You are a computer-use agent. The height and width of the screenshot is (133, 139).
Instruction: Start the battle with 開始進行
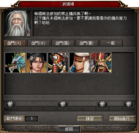click(122, 119)
